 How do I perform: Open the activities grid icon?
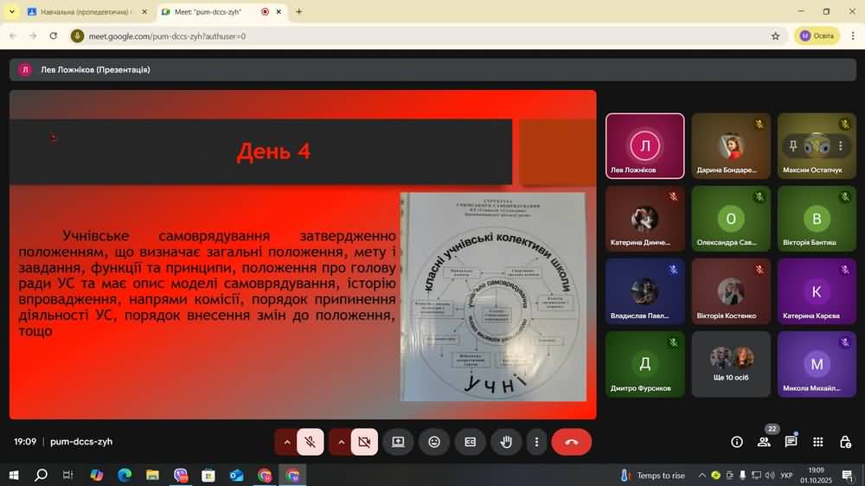point(817,442)
